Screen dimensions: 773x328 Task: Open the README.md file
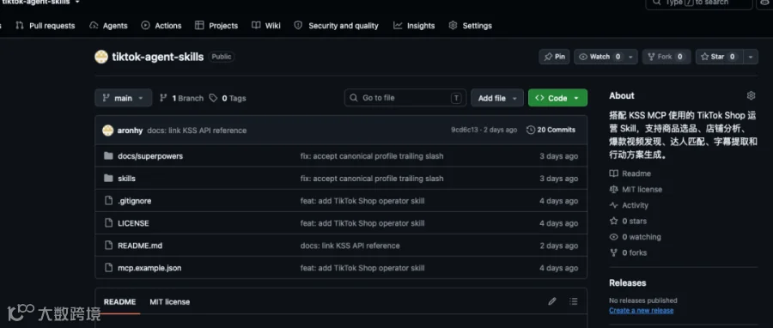coord(140,246)
